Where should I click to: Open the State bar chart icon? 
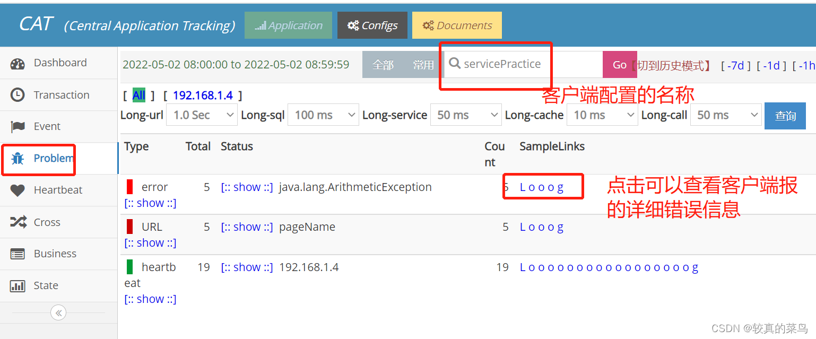[18, 286]
